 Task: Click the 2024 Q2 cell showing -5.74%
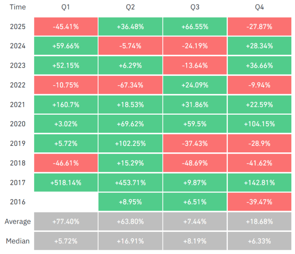[130, 46]
